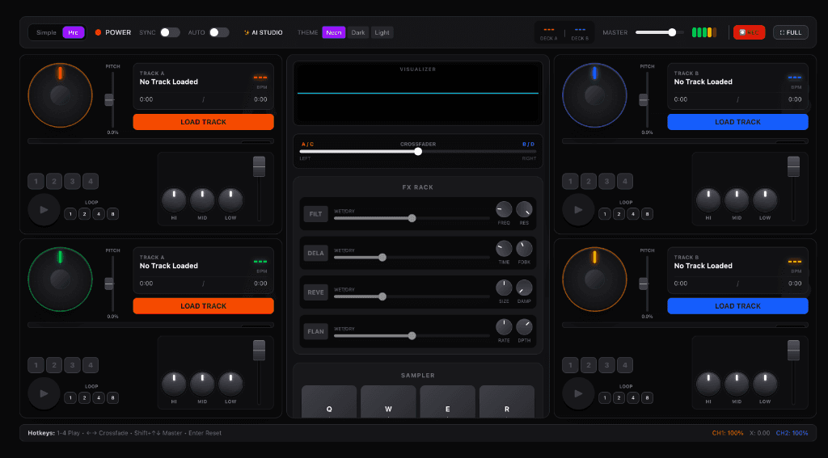Screen dimensions: 828x458
Task: Enable the DELA delay effect
Action: (316, 253)
